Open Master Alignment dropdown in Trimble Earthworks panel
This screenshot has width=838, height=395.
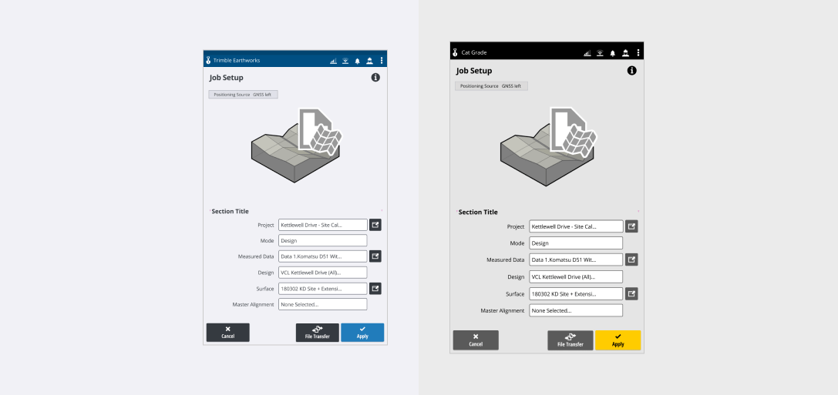[322, 304]
